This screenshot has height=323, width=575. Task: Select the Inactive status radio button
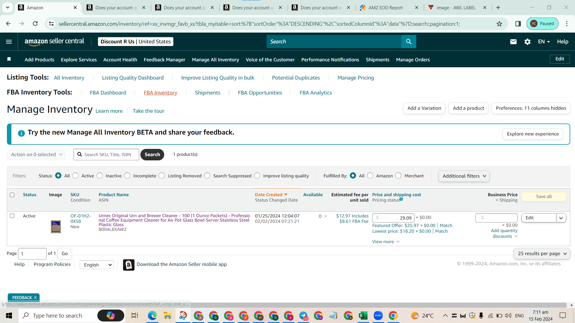pos(100,176)
